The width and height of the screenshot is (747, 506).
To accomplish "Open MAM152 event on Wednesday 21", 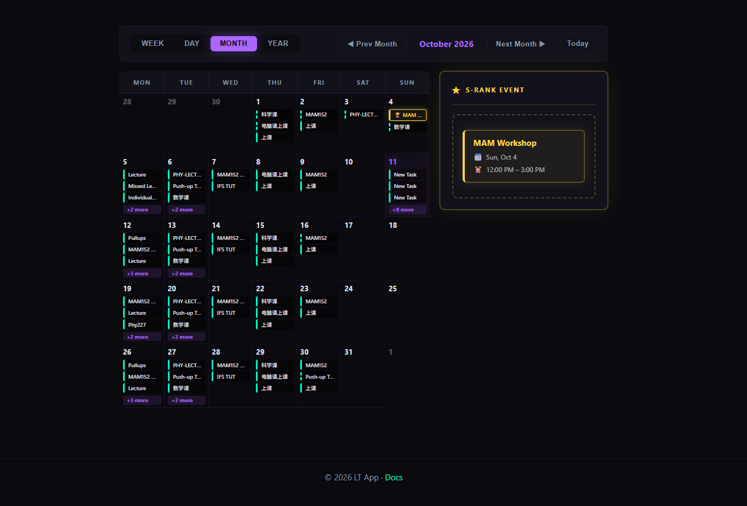I will [231, 302].
